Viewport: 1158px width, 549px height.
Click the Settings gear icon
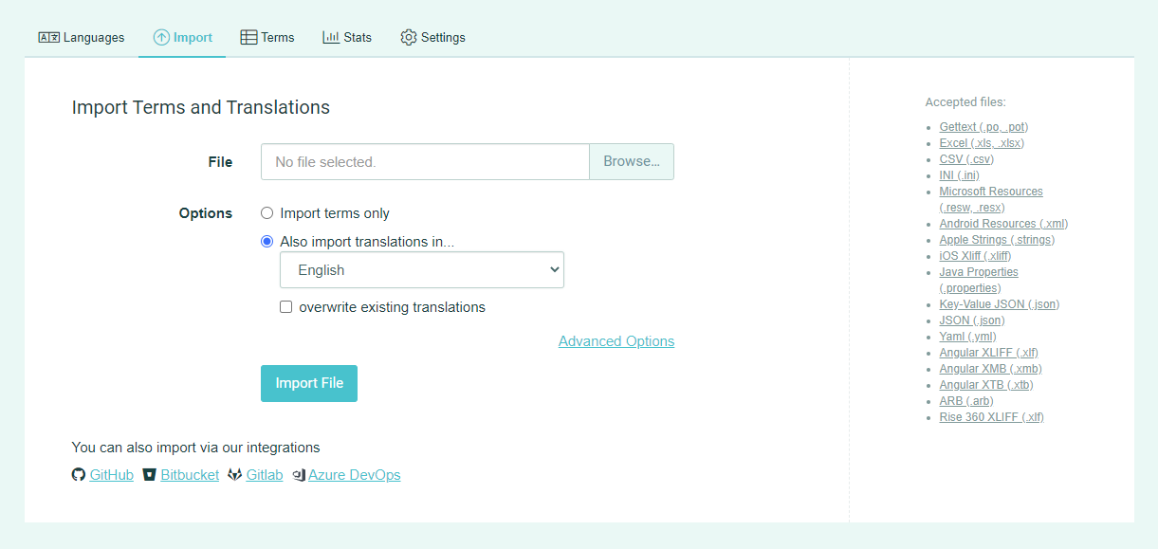coord(409,38)
